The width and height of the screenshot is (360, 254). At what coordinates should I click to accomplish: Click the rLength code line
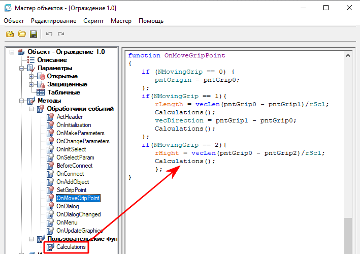(242, 104)
